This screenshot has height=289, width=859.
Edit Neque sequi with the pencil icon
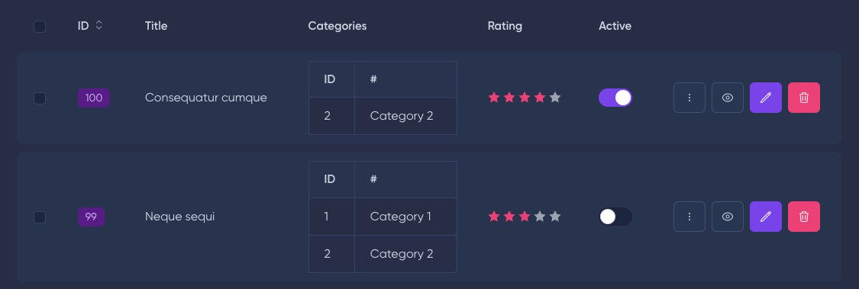coord(766,217)
